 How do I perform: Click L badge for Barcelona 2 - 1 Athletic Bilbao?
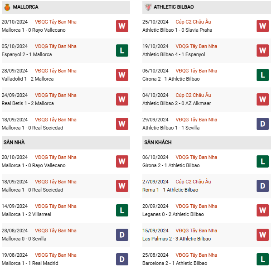click(x=262, y=259)
